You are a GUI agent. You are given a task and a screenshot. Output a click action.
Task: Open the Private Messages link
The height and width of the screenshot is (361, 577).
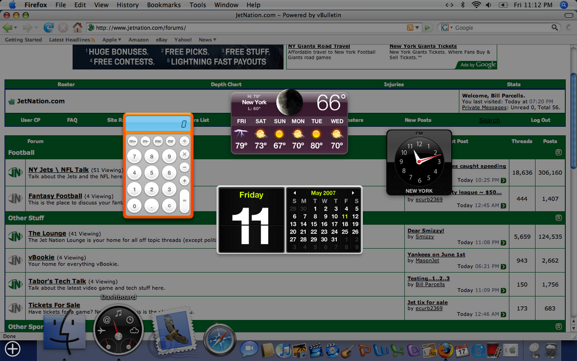click(484, 108)
